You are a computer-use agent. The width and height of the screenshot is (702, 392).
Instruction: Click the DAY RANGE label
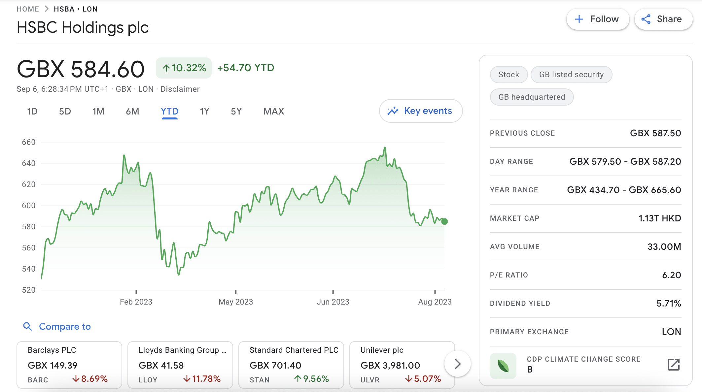(x=511, y=162)
